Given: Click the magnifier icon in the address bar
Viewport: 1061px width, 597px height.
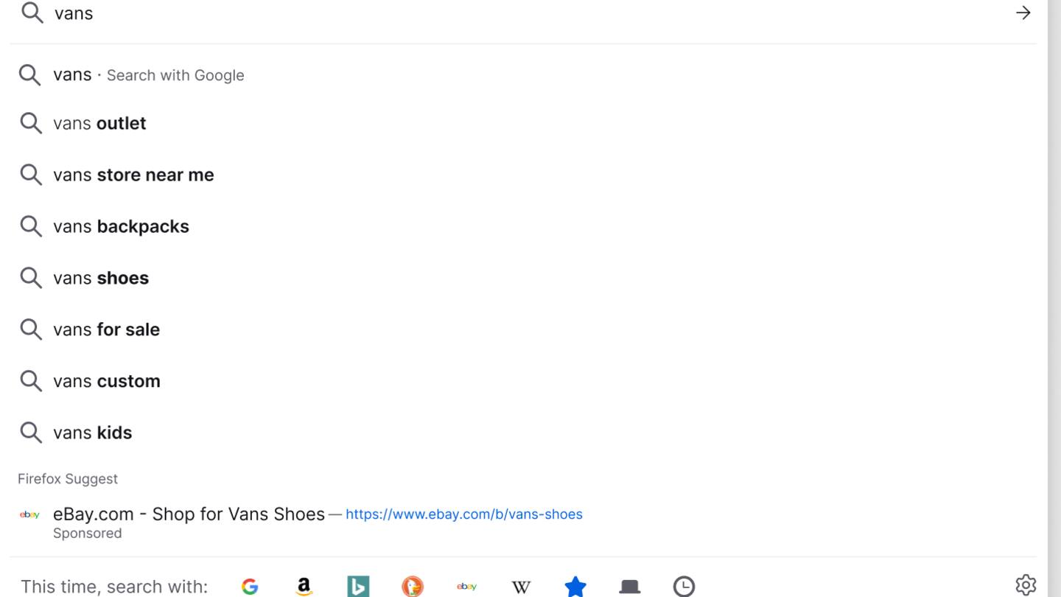Looking at the screenshot, I should tap(32, 13).
